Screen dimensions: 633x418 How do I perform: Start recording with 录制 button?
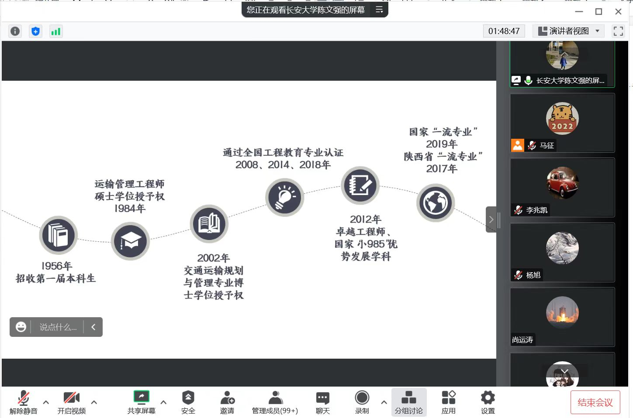click(x=362, y=402)
